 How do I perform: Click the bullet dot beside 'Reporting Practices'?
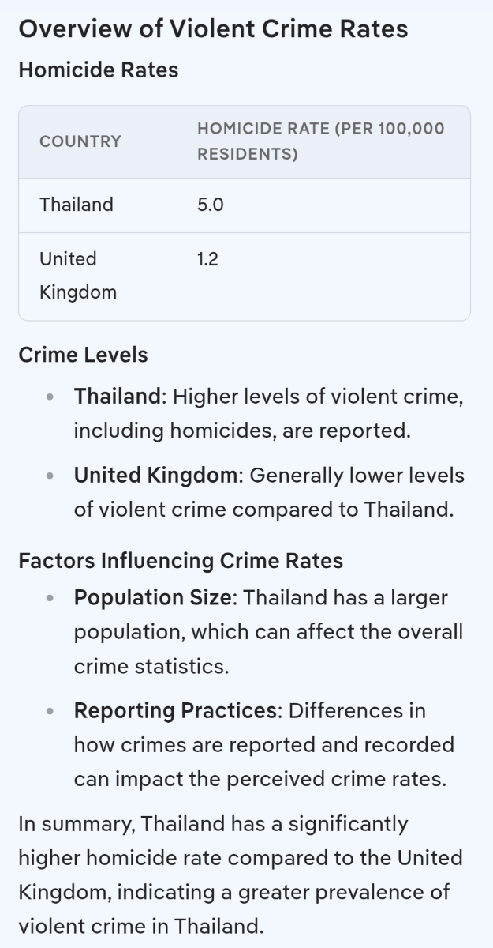[x=50, y=711]
